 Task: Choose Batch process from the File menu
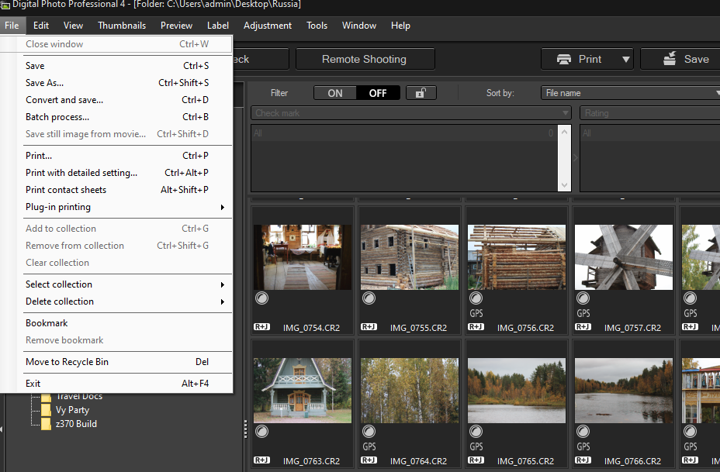[x=57, y=117]
